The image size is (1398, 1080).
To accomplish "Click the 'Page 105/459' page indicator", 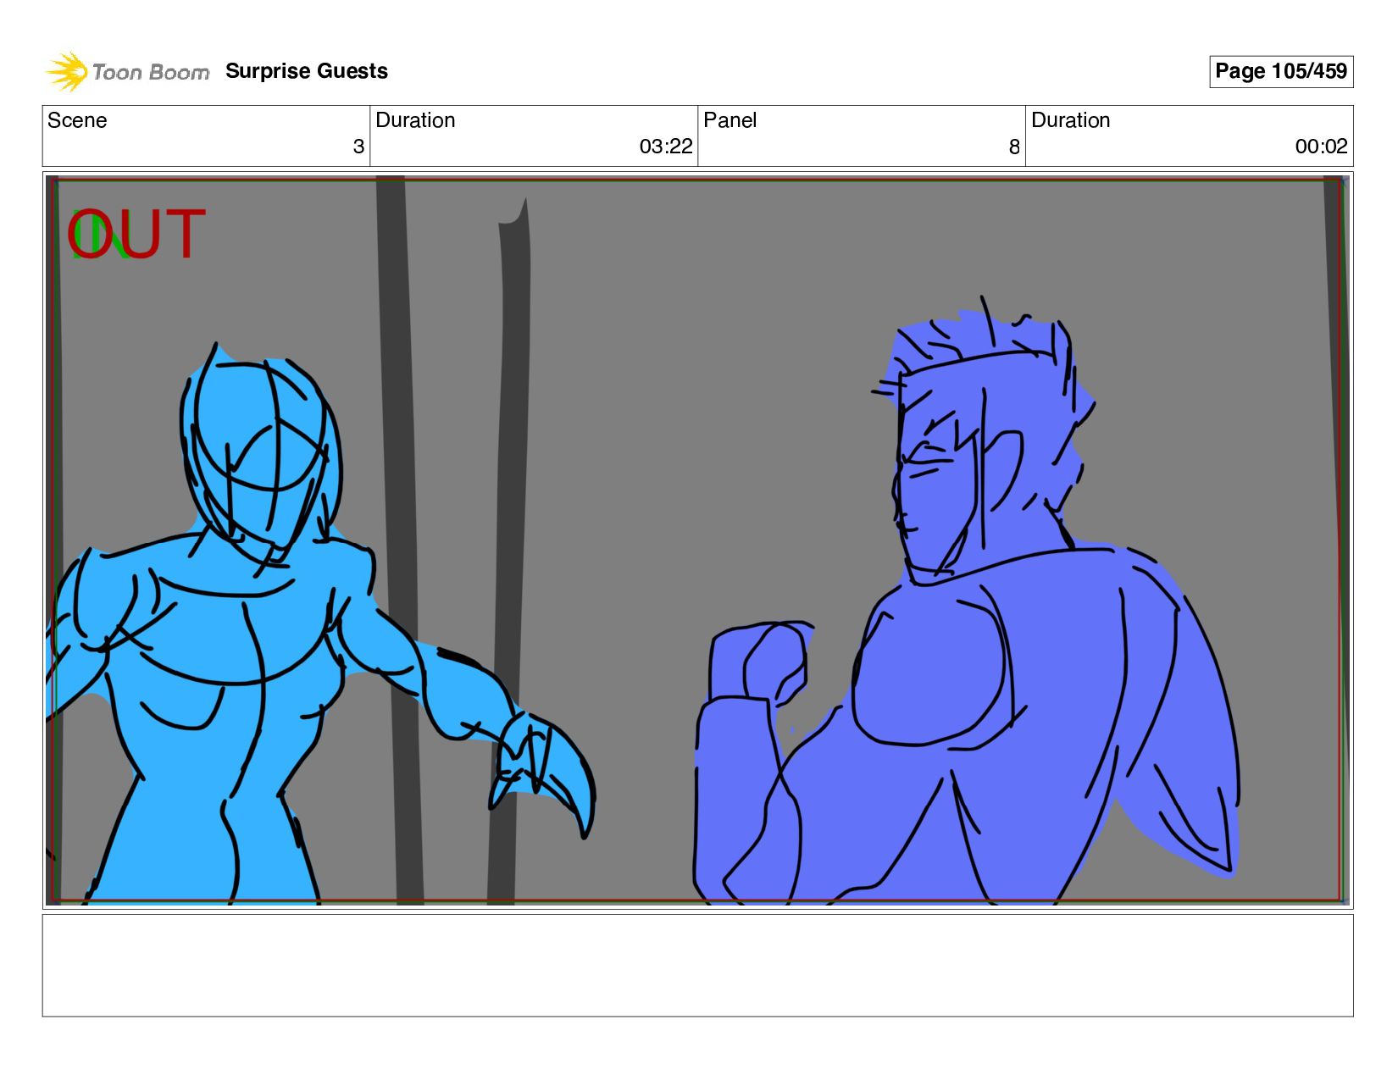I will [x=1281, y=71].
